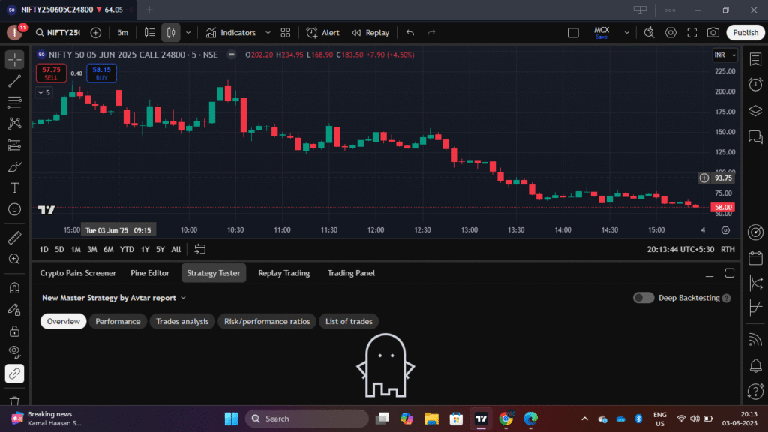Expand the MCX layout dropdown arrow

[x=626, y=33]
